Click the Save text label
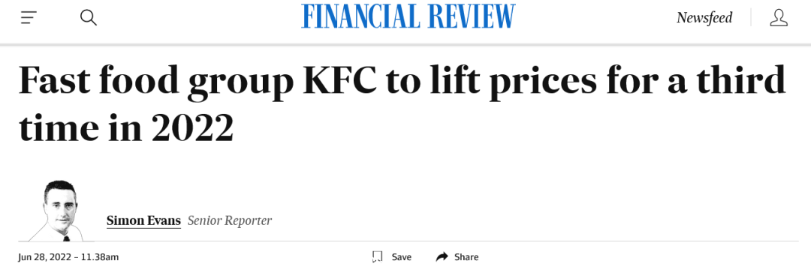 tap(401, 257)
